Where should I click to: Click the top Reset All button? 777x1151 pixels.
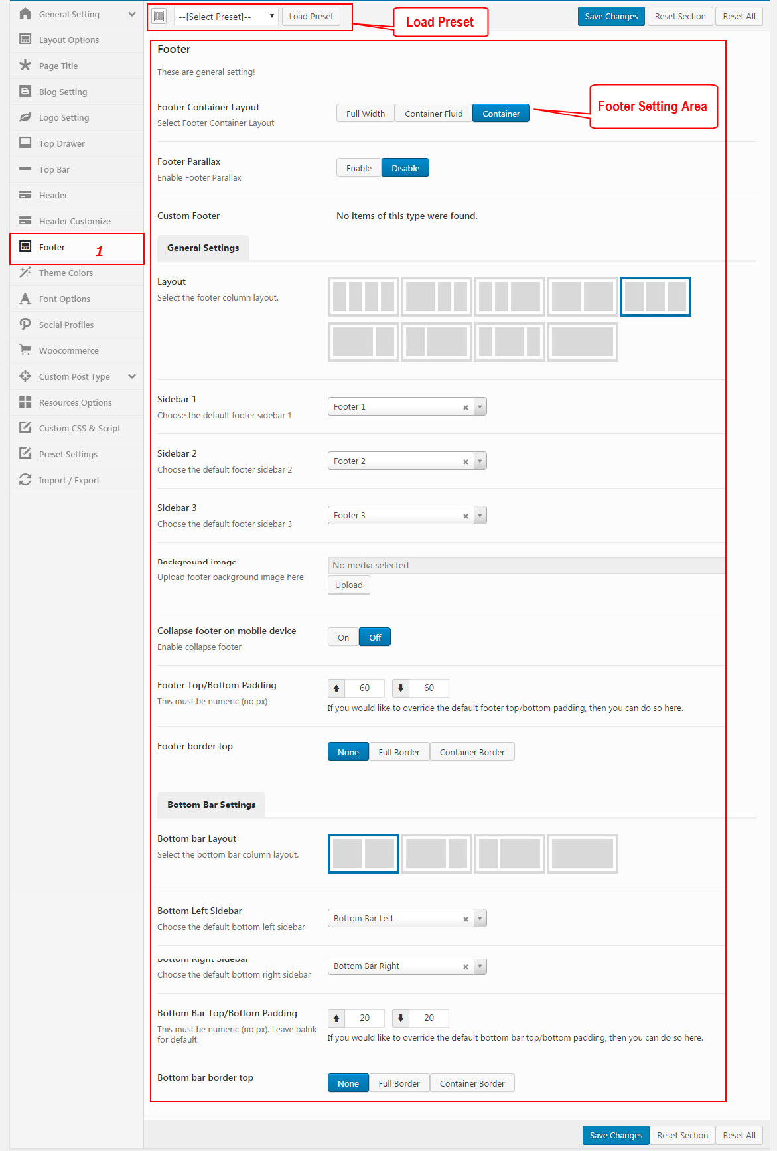pos(739,16)
